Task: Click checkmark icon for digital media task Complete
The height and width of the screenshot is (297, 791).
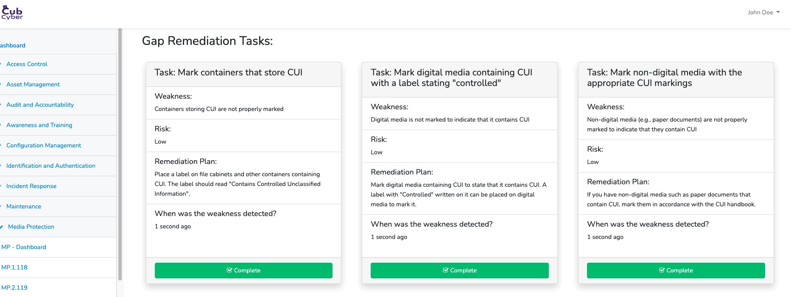Action: [446, 270]
